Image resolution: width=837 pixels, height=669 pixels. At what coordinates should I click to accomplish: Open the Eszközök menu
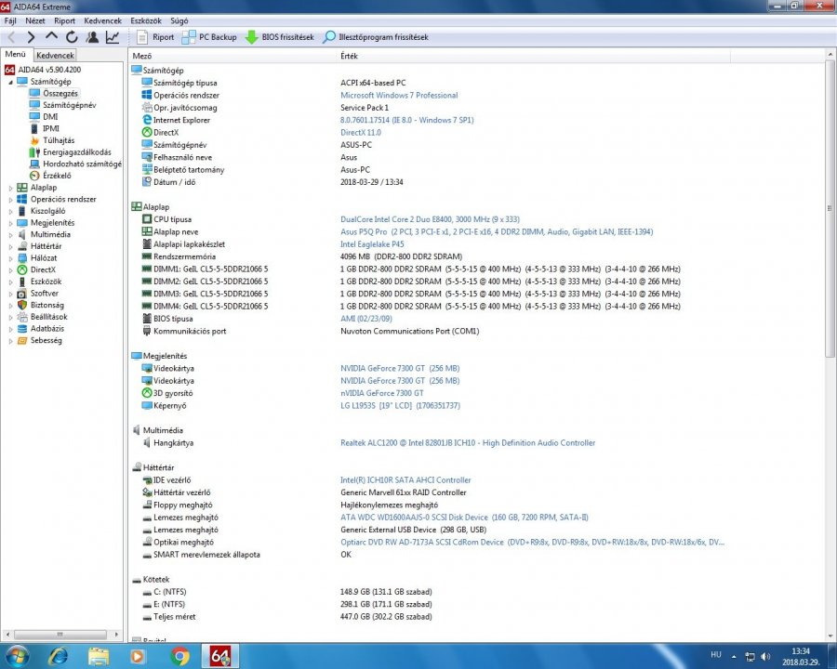[x=146, y=20]
